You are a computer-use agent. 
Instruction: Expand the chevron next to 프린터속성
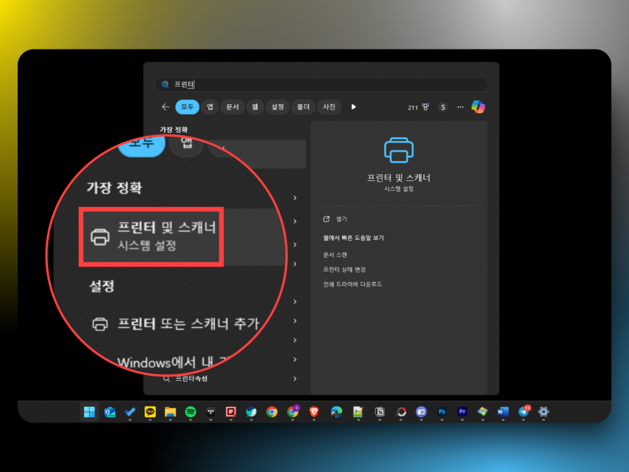[x=295, y=378]
